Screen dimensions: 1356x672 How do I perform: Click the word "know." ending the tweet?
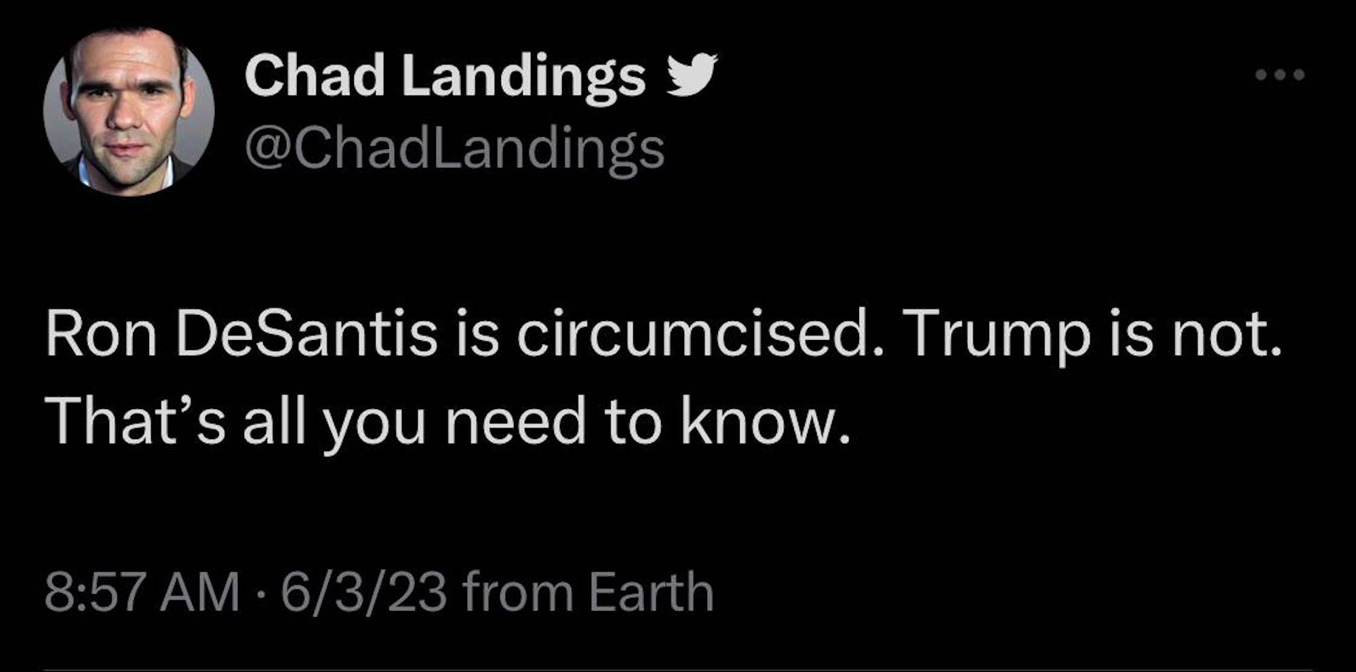(765, 423)
